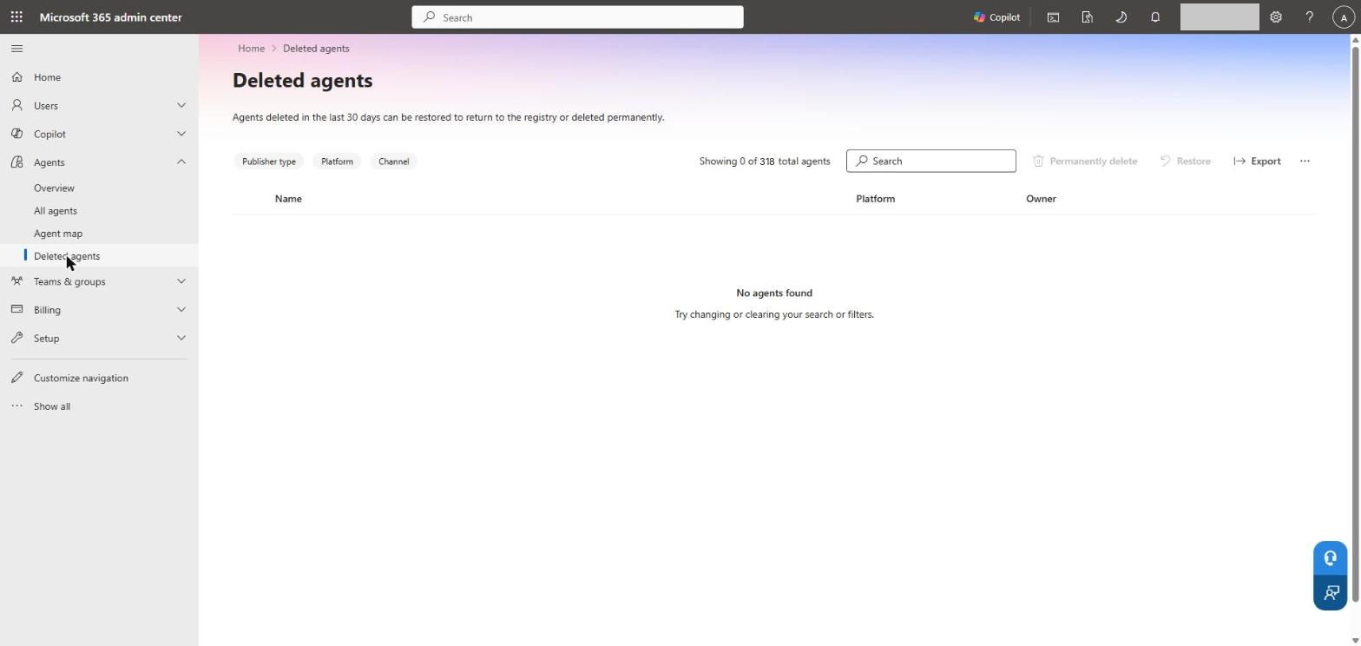Image resolution: width=1361 pixels, height=646 pixels.
Task: Collapse the navigation menu hamburger icon
Action: (16, 49)
